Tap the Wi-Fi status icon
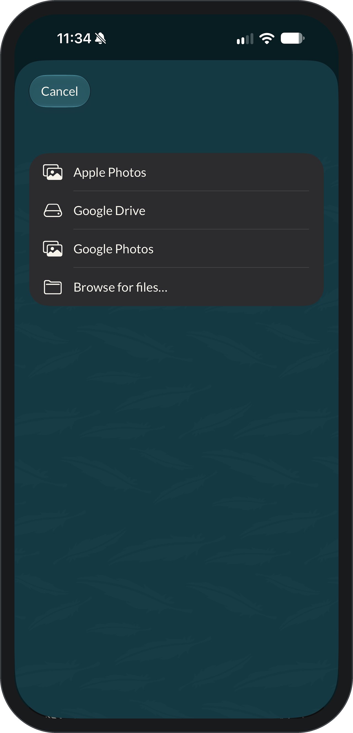Image resolution: width=353 pixels, height=733 pixels. click(x=266, y=38)
